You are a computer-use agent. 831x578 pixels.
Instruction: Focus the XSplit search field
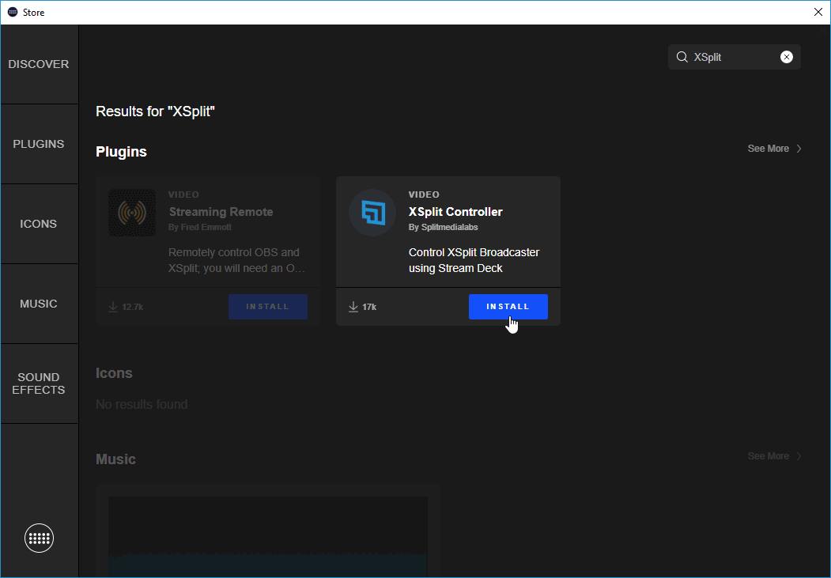pos(734,57)
